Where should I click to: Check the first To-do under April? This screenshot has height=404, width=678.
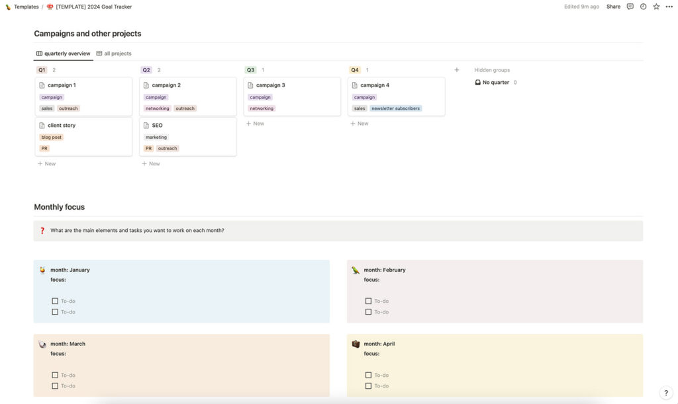coord(368,375)
